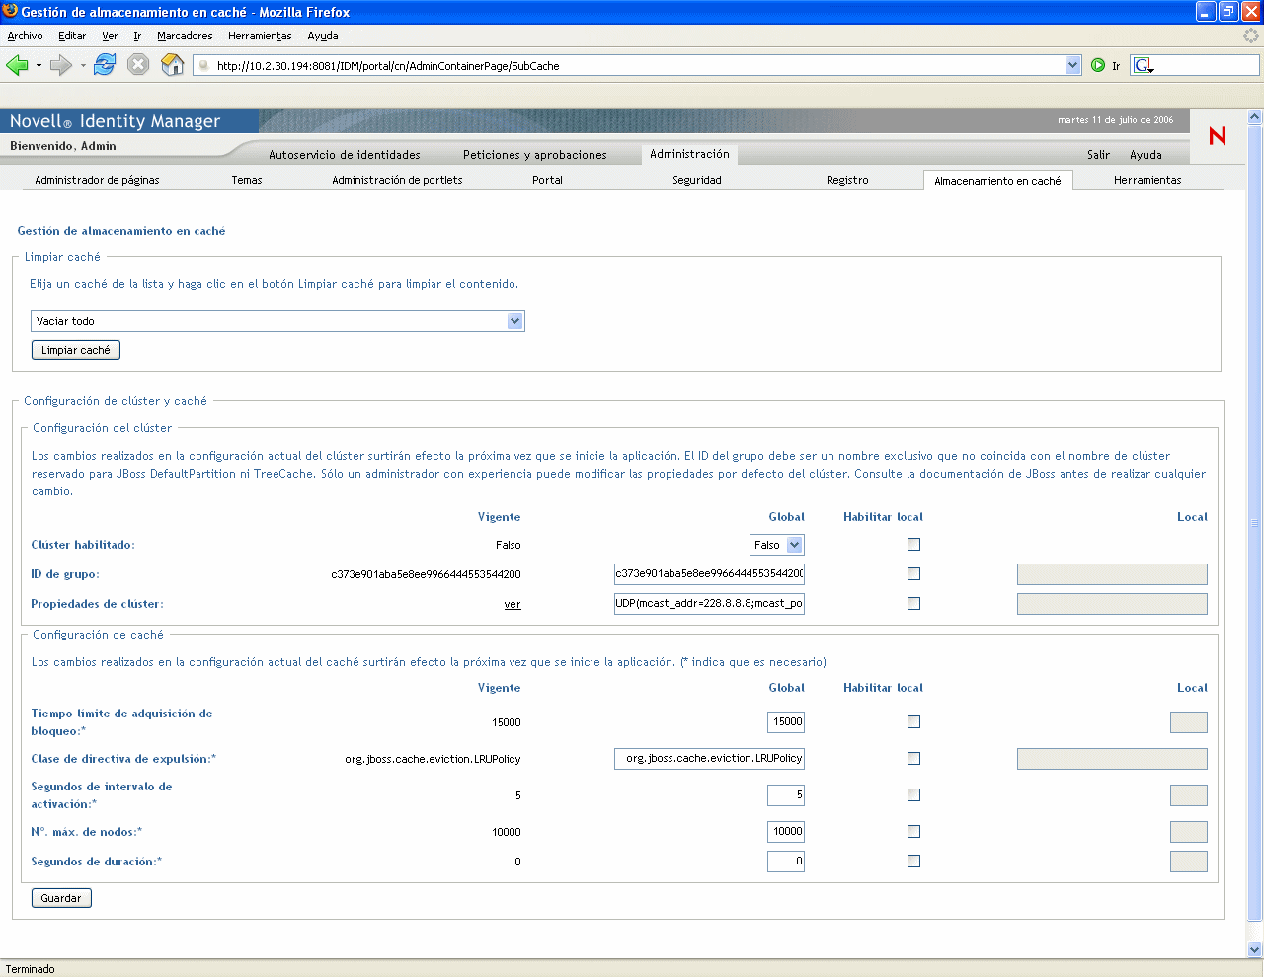
Task: Enable local for Clase de directiva de expulsión
Action: point(913,759)
